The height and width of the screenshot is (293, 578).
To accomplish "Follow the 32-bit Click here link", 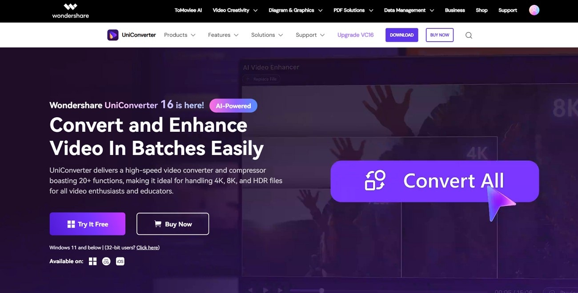I will [147, 248].
